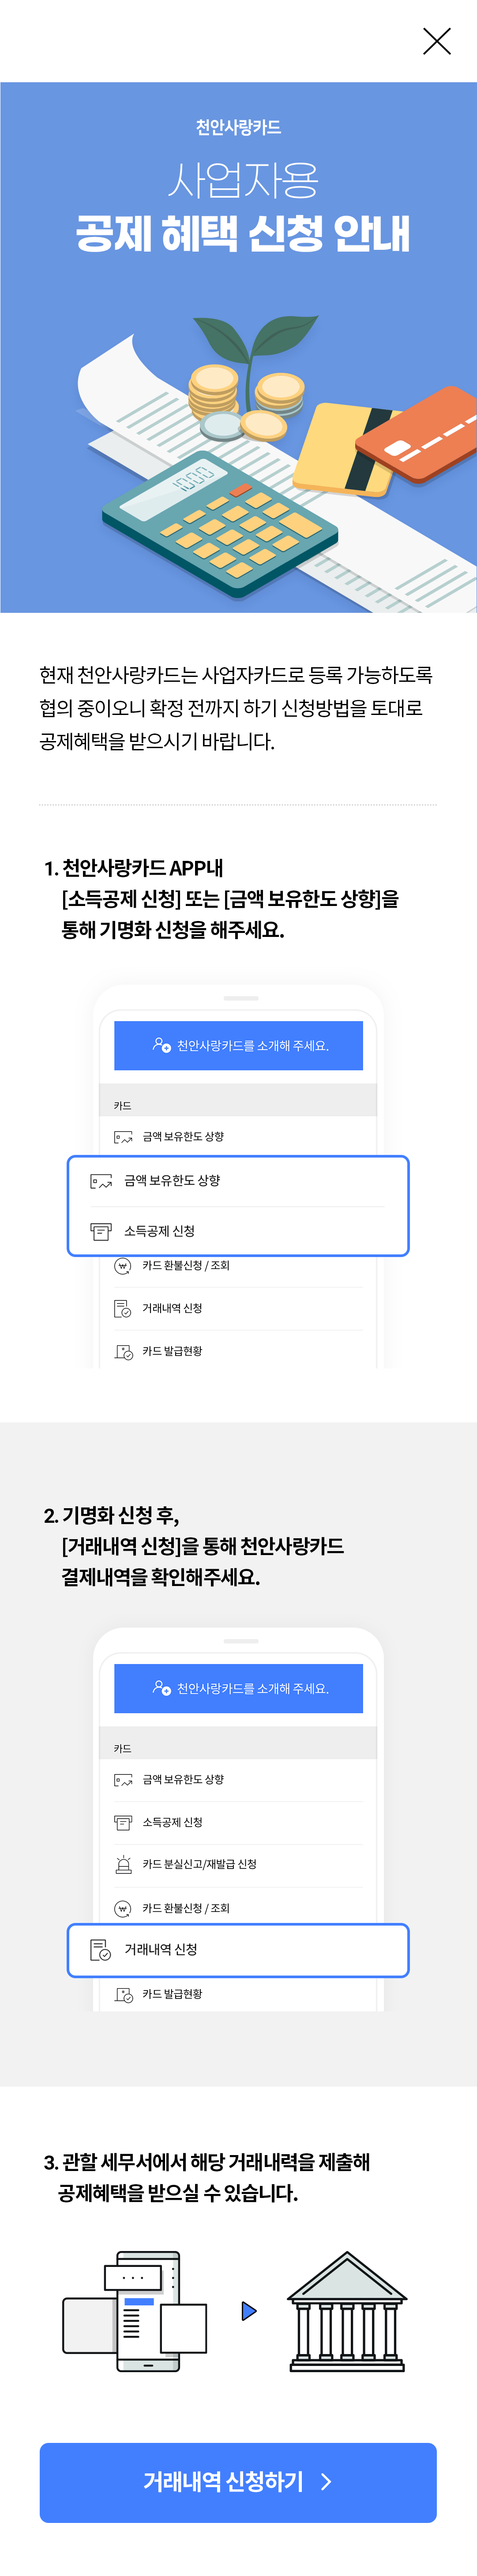Click the phone with documents illustration
Screen dimensions: 477x2576
[135, 2311]
